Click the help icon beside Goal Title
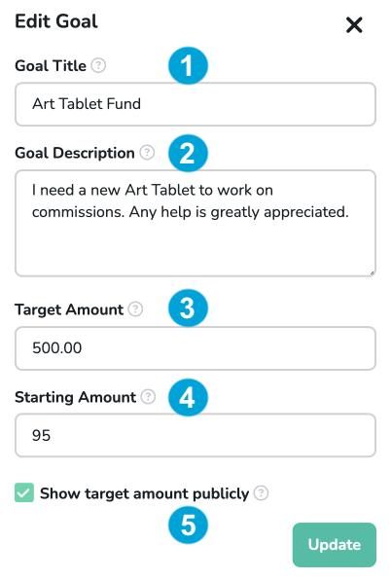Image resolution: width=392 pixels, height=580 pixels. click(x=98, y=66)
